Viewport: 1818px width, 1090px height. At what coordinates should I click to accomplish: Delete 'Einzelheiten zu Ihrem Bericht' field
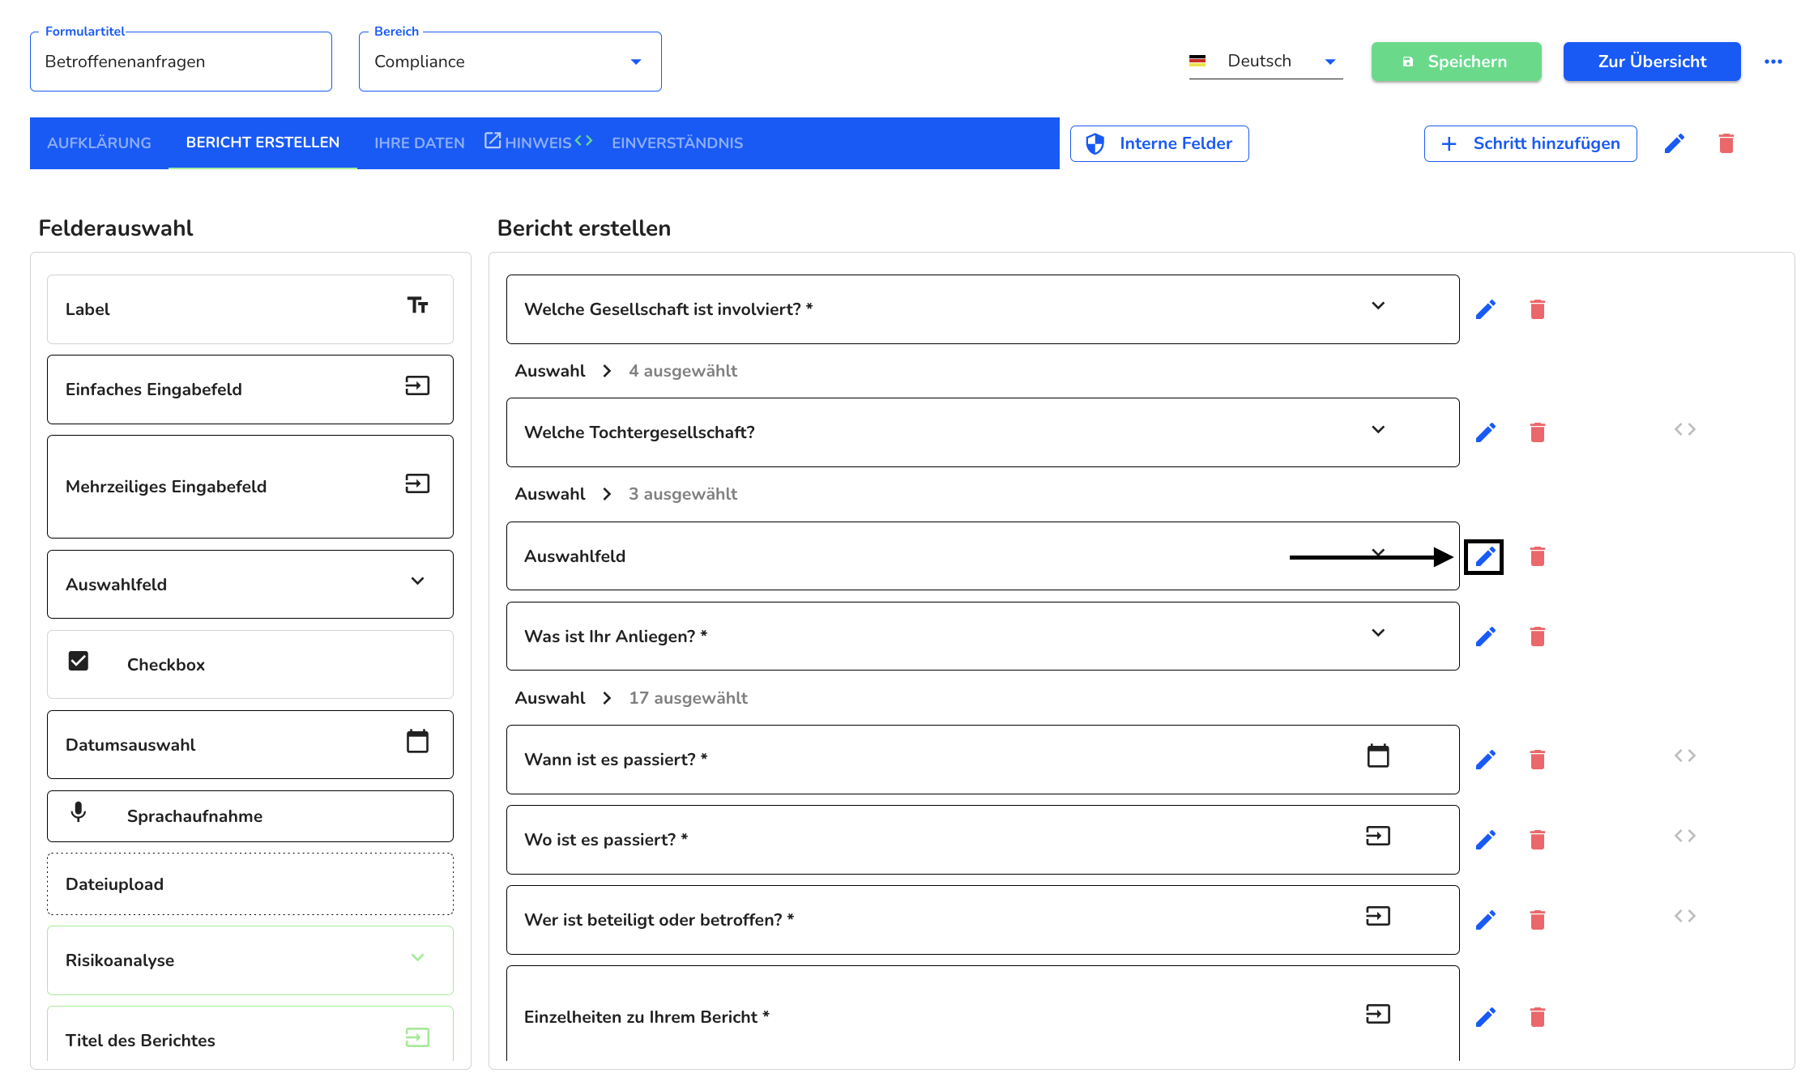(1537, 1017)
